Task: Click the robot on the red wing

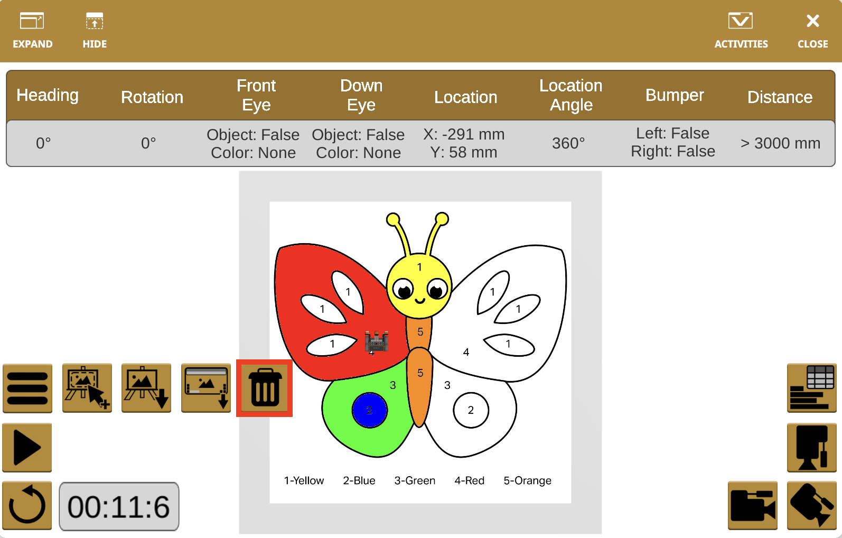Action: [377, 341]
